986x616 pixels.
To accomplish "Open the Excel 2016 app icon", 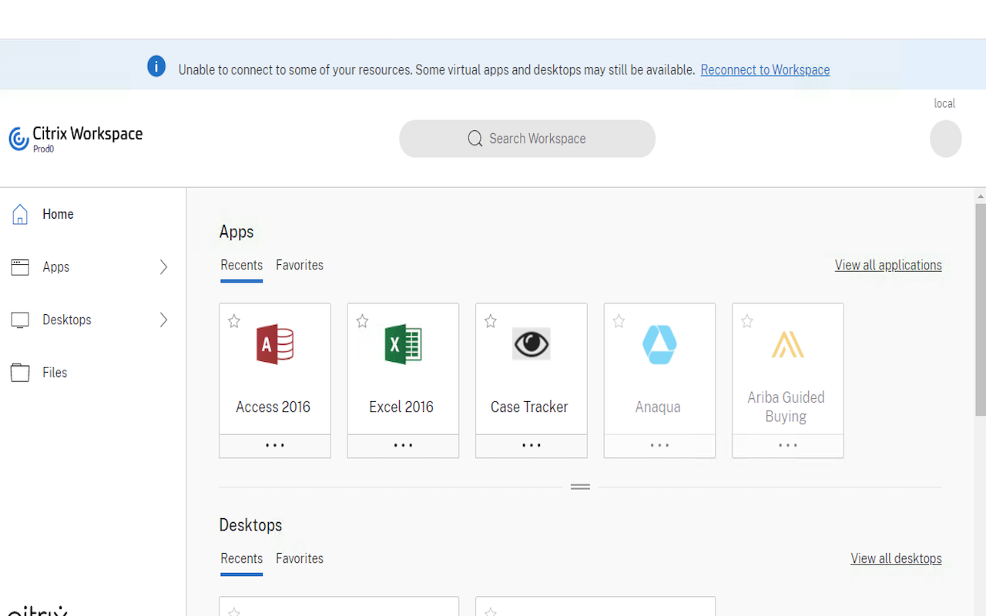I will [402, 344].
